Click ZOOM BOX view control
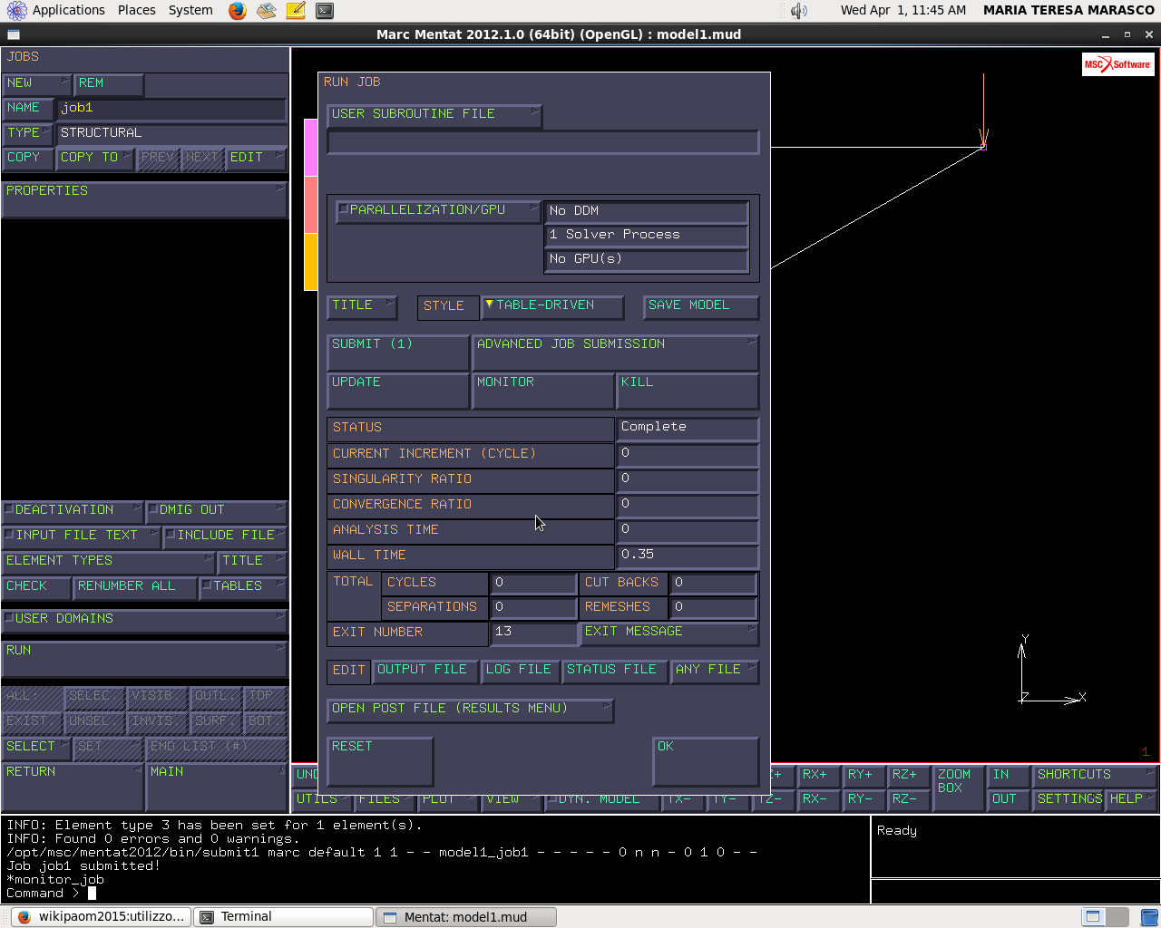 click(958, 787)
